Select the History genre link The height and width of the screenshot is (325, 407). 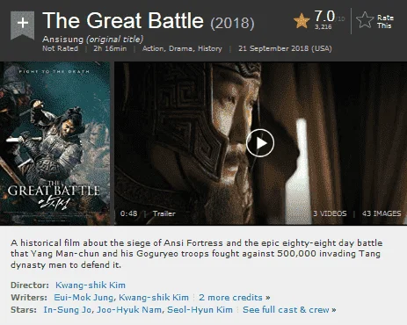click(x=210, y=48)
